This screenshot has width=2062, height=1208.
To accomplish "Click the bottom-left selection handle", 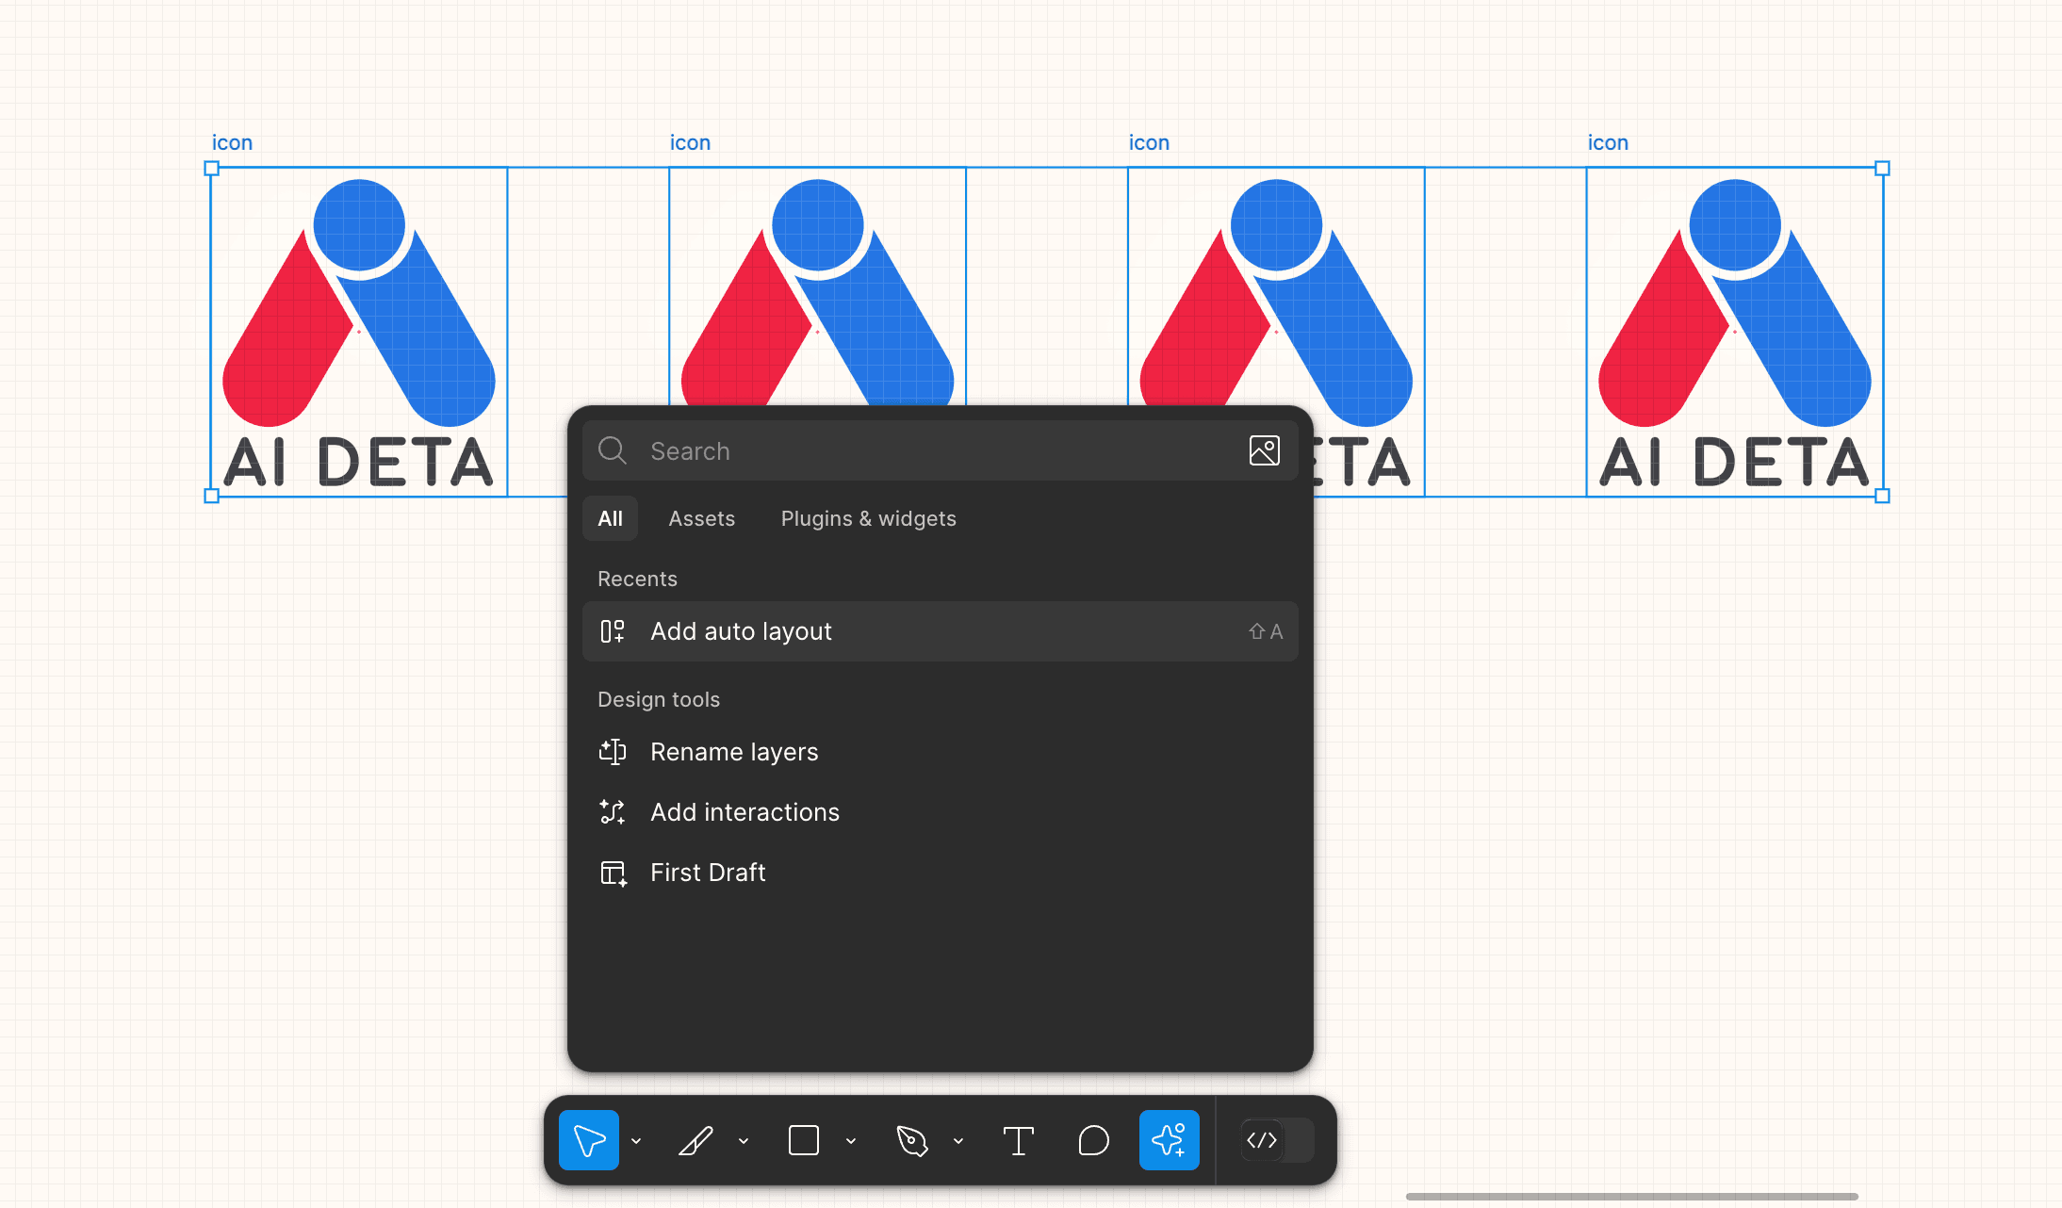I will [x=212, y=496].
